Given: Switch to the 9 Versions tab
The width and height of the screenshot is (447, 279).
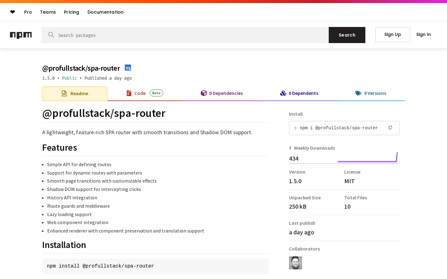Looking at the screenshot, I should click(x=371, y=93).
